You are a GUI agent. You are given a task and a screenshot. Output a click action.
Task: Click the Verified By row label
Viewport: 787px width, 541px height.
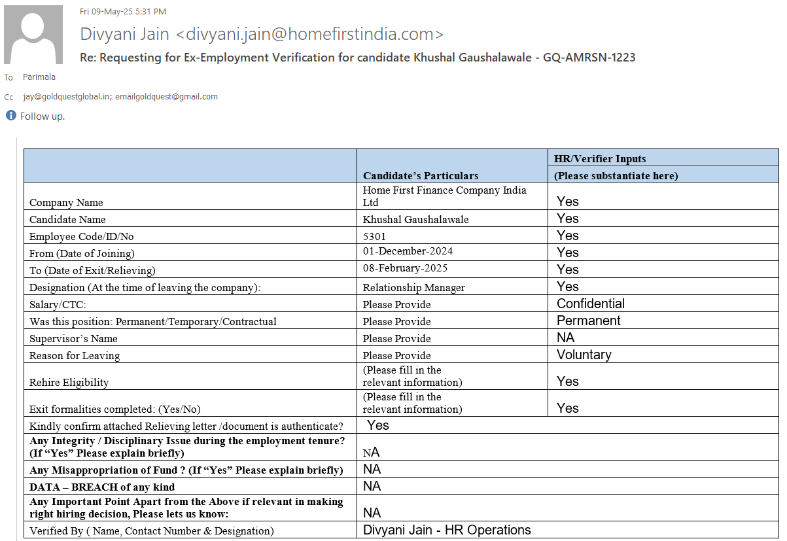[x=152, y=531]
